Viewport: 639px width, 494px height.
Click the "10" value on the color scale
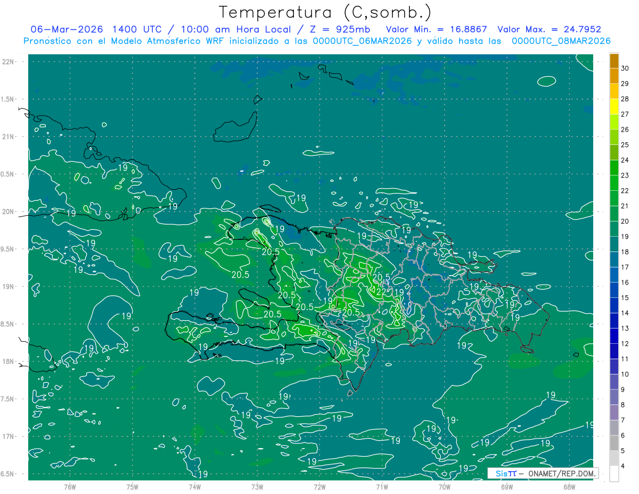tap(625, 374)
